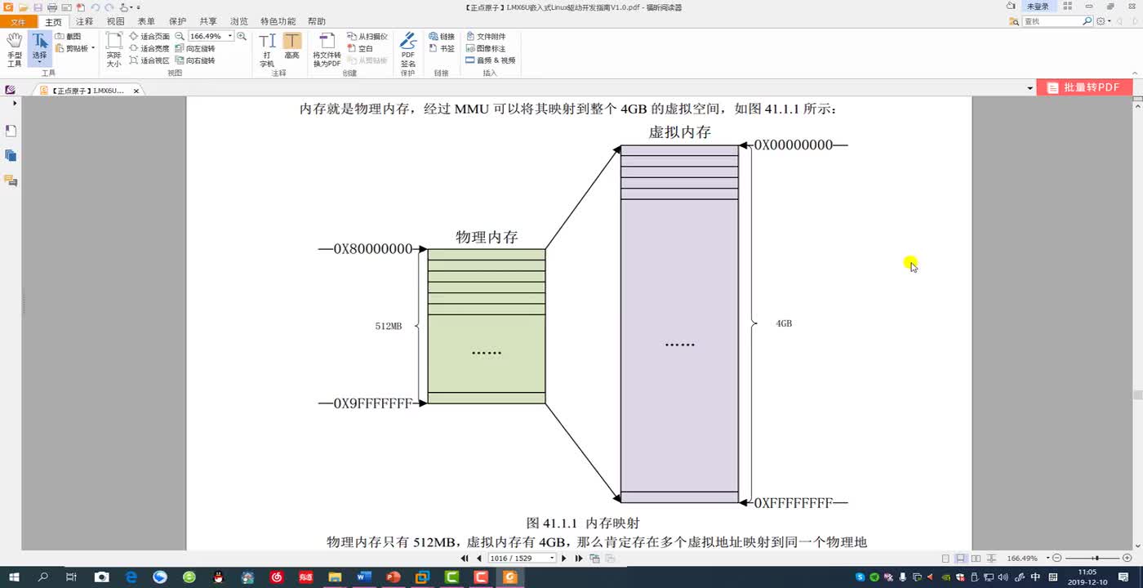The image size is (1143, 588).
Task: Open the search settings gear dropdown
Action: tap(1104, 21)
